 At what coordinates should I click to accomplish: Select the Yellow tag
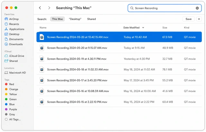point(11,94)
